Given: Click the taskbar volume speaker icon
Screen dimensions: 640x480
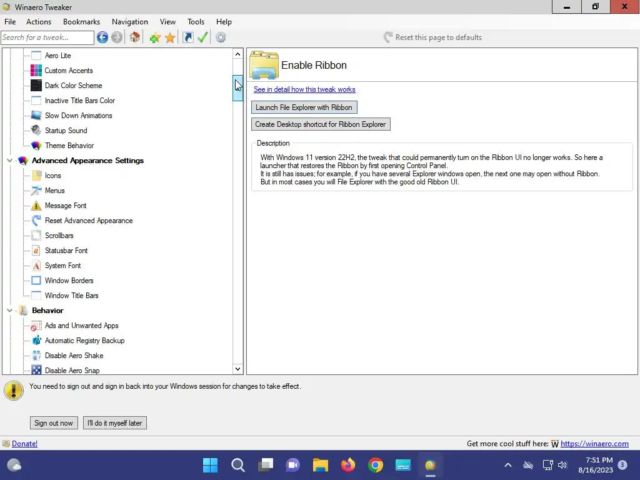Looking at the screenshot, I should pos(562,465).
